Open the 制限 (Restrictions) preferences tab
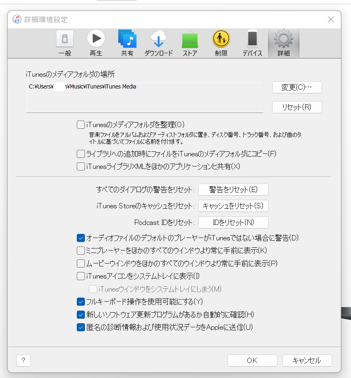 tap(221, 43)
